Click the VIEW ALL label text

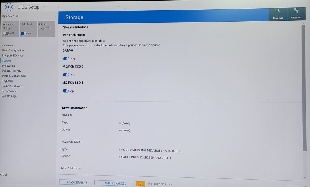296,18
